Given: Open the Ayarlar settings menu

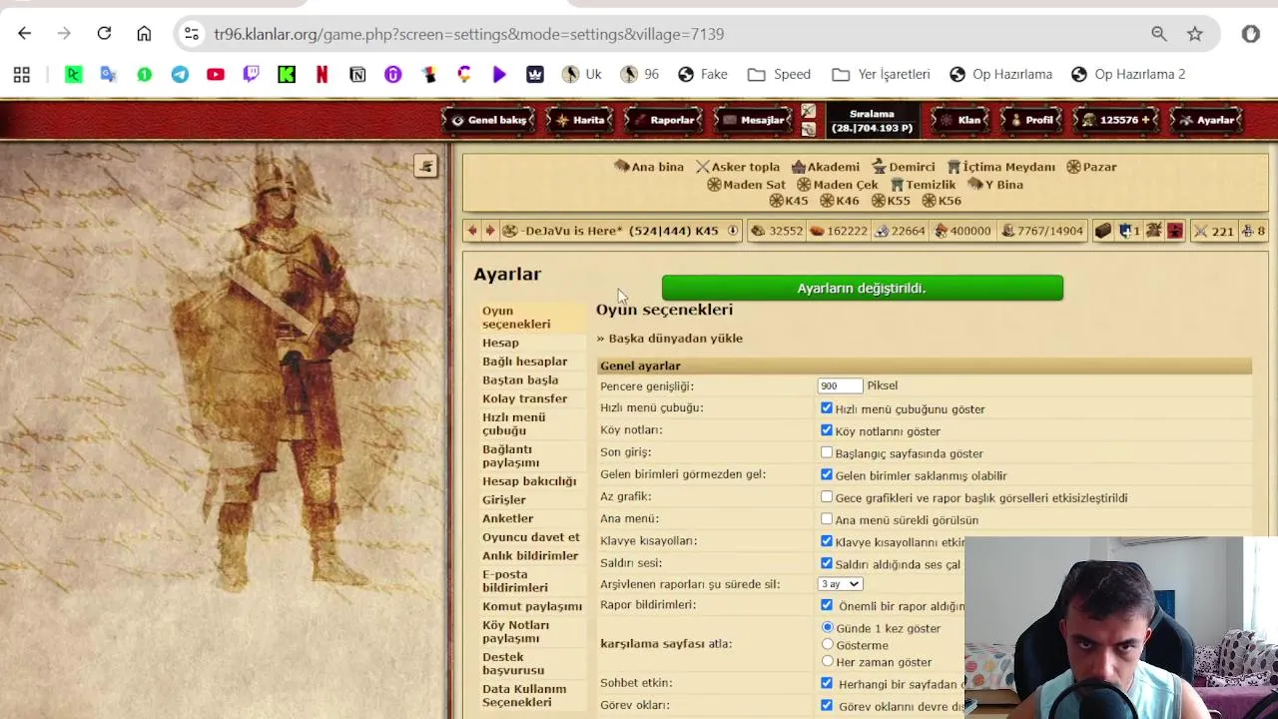Looking at the screenshot, I should [x=1206, y=120].
